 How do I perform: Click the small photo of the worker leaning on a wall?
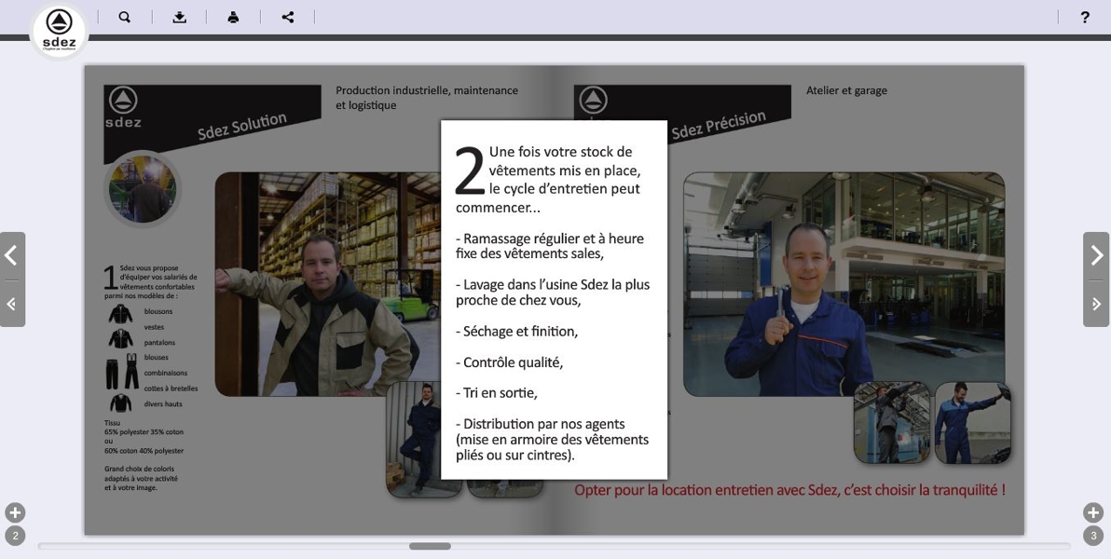pyautogui.click(x=414, y=439)
